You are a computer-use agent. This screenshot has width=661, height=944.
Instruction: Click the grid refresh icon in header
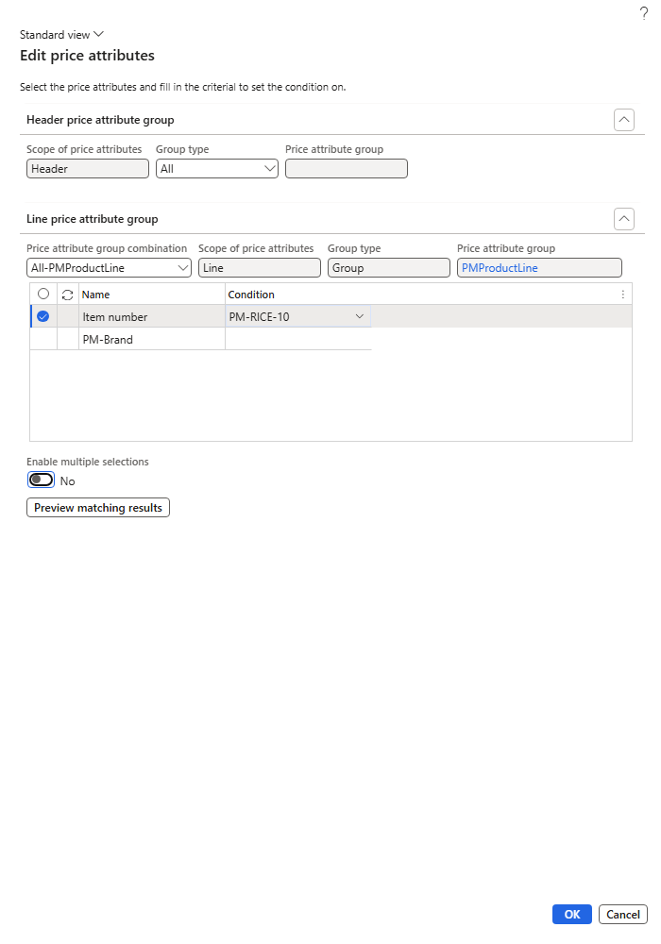tap(67, 295)
